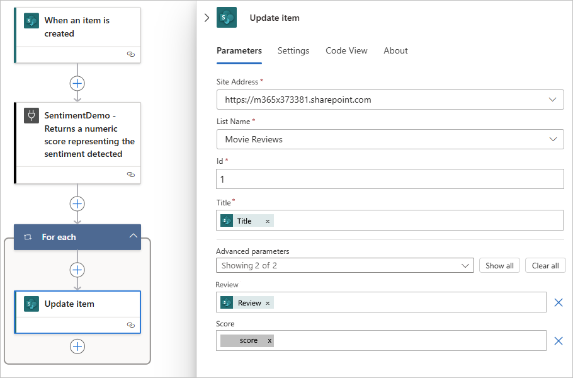This screenshot has height=378, width=573.
Task: Open the List Name dropdown
Action: (x=552, y=139)
